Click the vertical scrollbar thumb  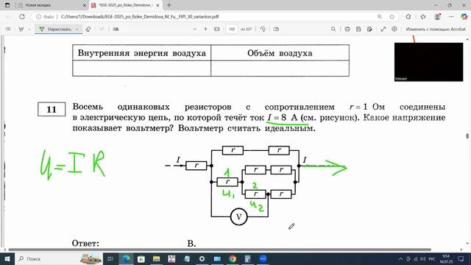[x=467, y=136]
